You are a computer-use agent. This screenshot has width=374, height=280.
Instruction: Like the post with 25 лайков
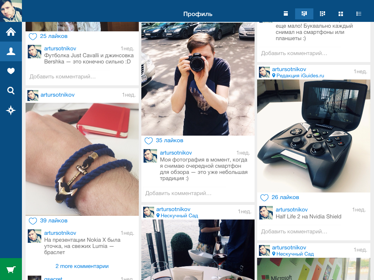[33, 36]
